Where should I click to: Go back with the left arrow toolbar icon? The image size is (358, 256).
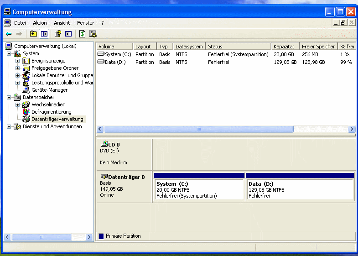pos(9,34)
